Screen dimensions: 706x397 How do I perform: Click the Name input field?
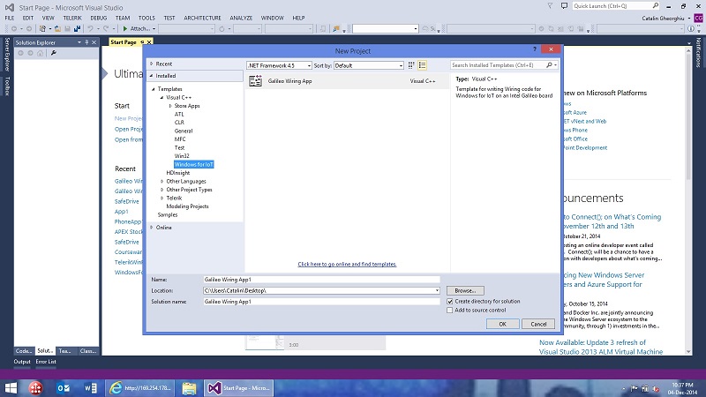click(x=321, y=280)
